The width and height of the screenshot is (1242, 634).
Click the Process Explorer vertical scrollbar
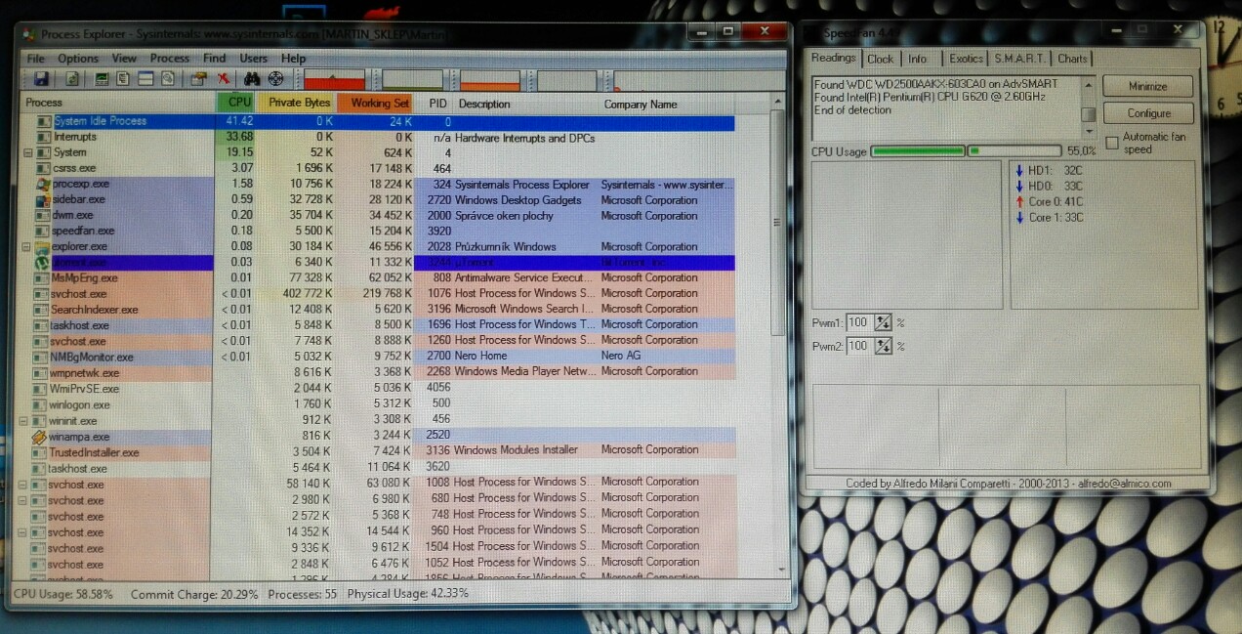click(x=777, y=332)
